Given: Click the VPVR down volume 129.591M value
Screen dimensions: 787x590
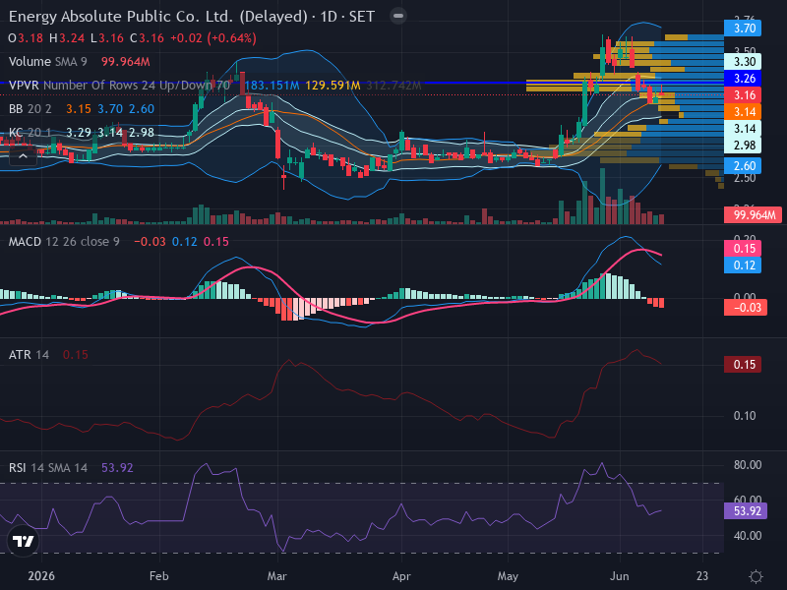Looking at the screenshot, I should coord(333,86).
